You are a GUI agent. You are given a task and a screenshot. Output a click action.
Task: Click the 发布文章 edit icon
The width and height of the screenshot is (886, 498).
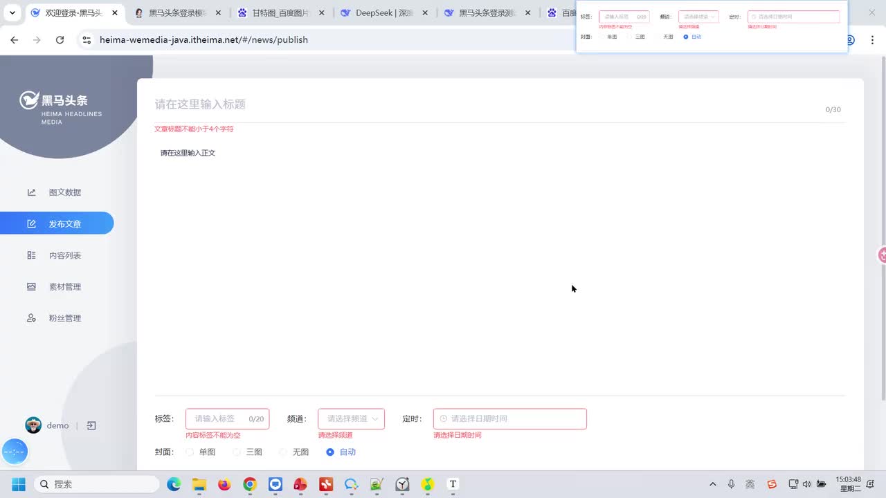coord(31,224)
